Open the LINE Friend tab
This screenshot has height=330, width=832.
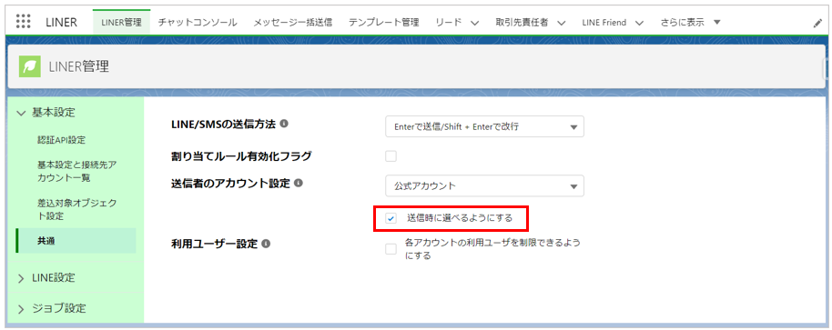click(604, 22)
